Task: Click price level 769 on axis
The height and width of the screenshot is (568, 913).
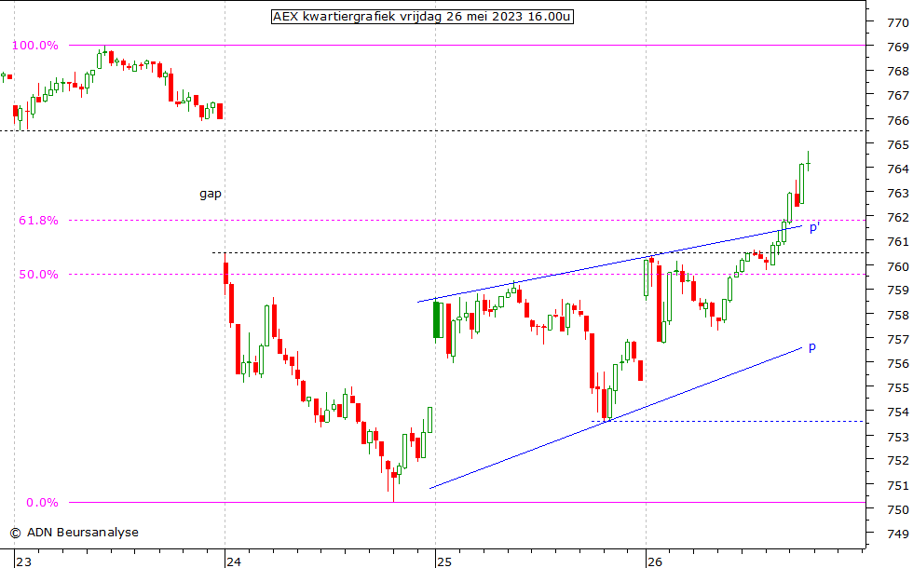Action: coord(897,47)
